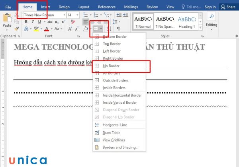Click the Tell me search box
Image resolution: width=239 pixels, height=167 pixels.
click(x=192, y=7)
